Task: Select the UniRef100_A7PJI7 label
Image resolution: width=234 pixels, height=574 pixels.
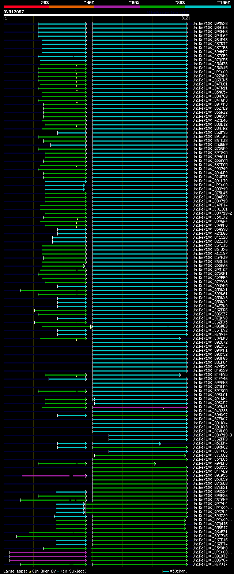Action: (x=210, y=564)
